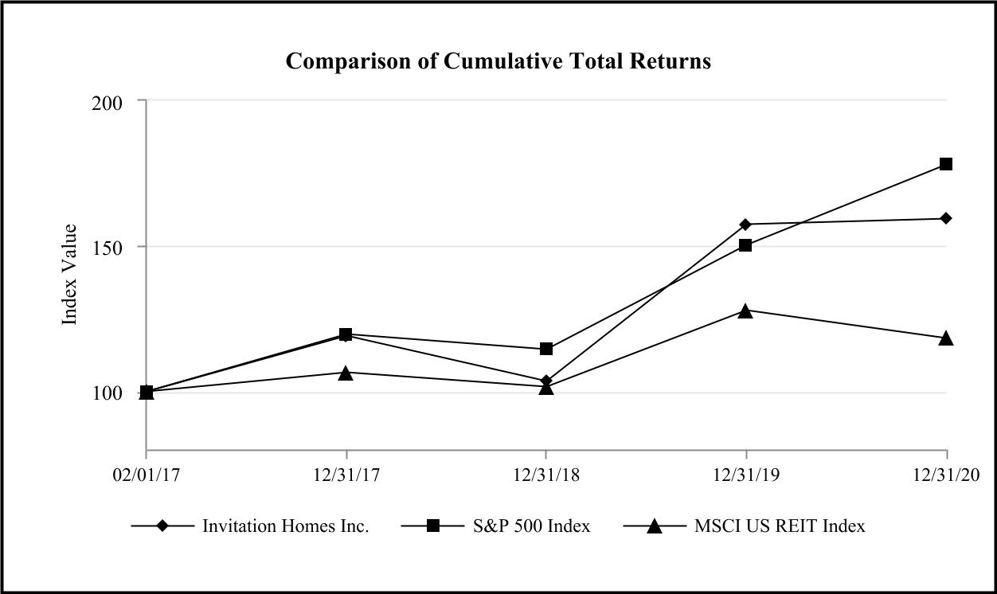Image resolution: width=997 pixels, height=594 pixels.
Task: Click the S&P 500 square marker at 12/31/20
Action: click(946, 164)
